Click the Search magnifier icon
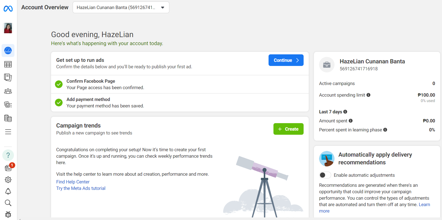The image size is (442, 220). pos(8,203)
